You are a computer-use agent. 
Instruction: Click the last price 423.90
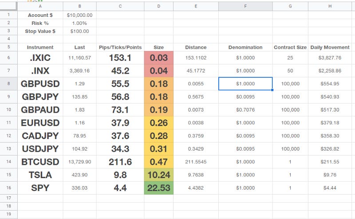[x=80, y=175]
